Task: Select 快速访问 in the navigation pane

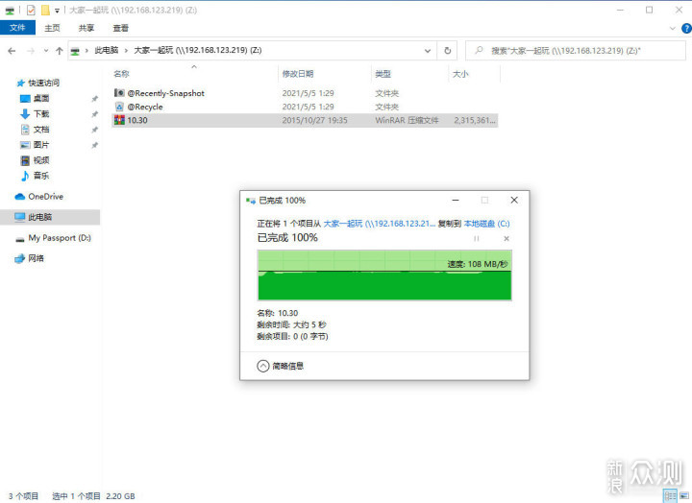Action: (x=43, y=83)
